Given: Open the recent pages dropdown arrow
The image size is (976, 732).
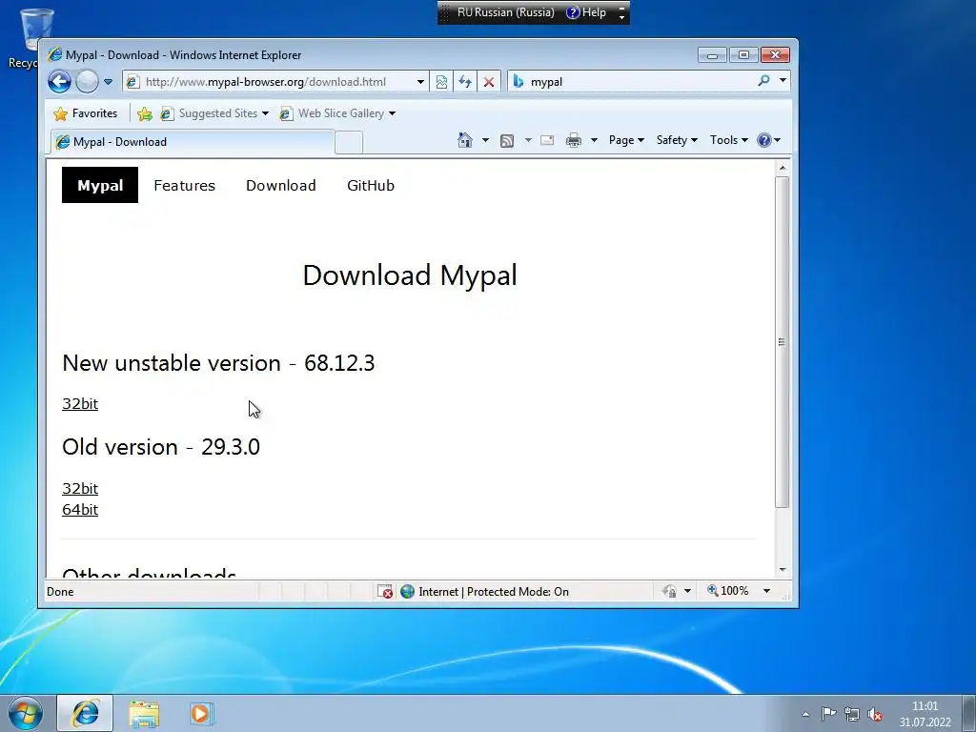Looking at the screenshot, I should click(108, 82).
